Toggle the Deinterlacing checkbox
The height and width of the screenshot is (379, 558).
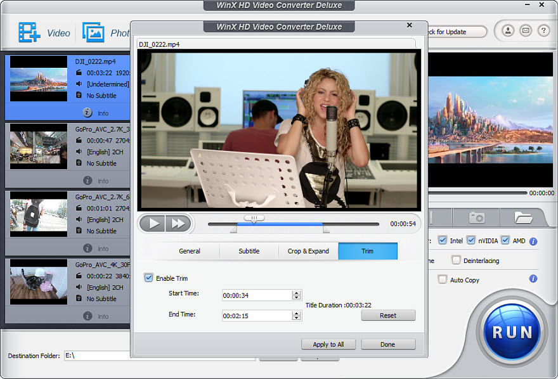pos(456,260)
